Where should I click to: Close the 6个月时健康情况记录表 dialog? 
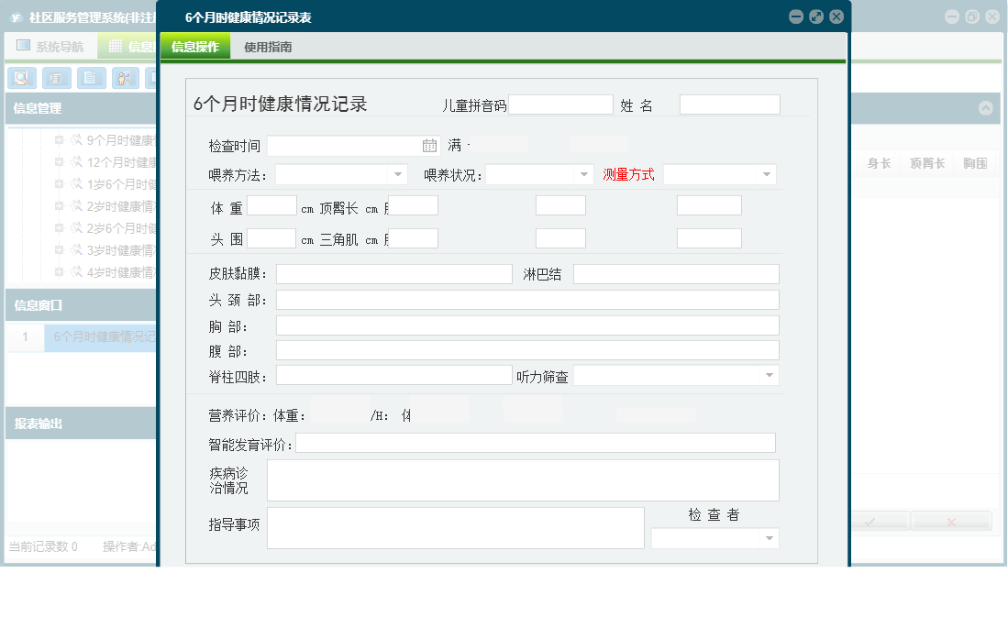click(x=836, y=17)
